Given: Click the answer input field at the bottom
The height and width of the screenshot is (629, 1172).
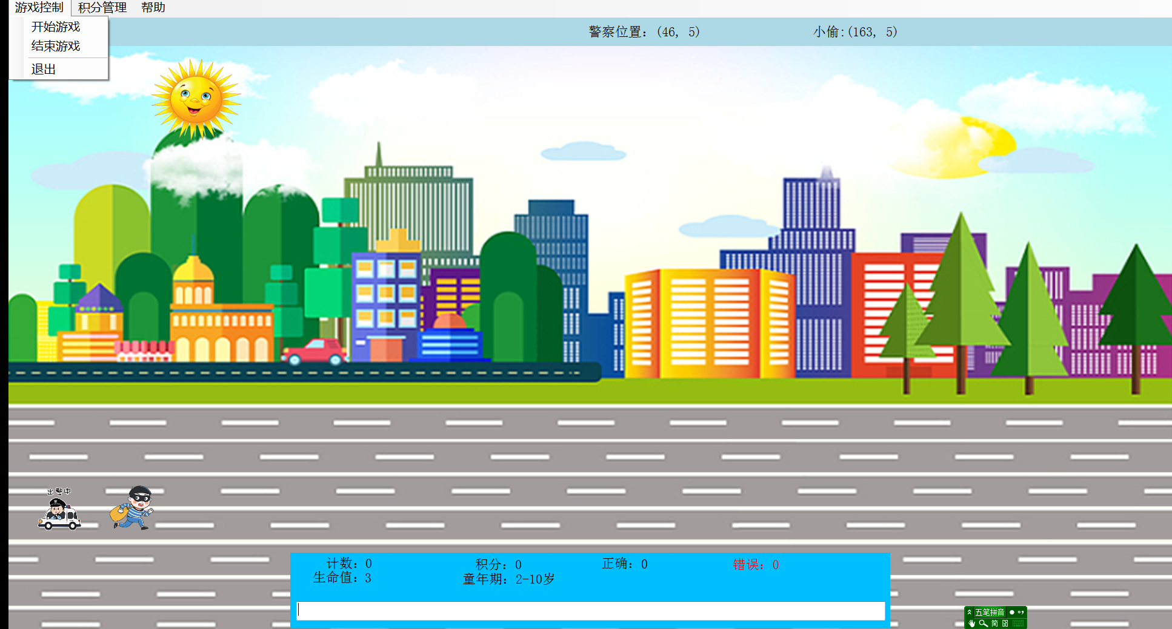Looking at the screenshot, I should (591, 610).
